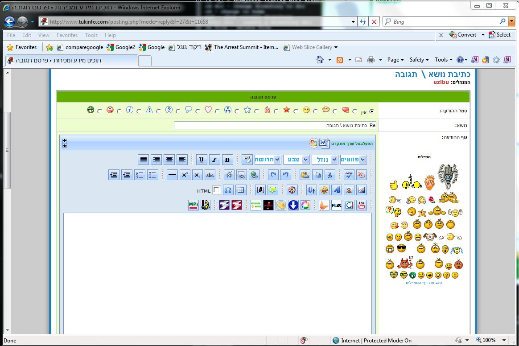Image resolution: width=519 pixels, height=346 pixels.
Task: Open the font size גודל dropdown
Action: 325,160
